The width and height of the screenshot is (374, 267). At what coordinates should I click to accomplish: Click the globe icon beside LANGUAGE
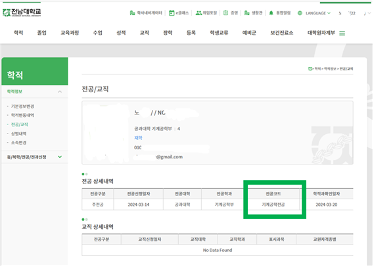[x=300, y=13]
